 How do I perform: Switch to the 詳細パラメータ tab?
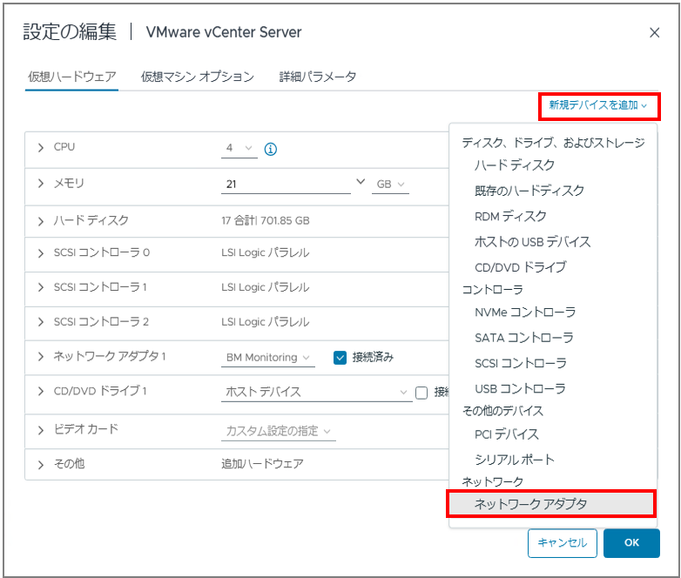(318, 77)
